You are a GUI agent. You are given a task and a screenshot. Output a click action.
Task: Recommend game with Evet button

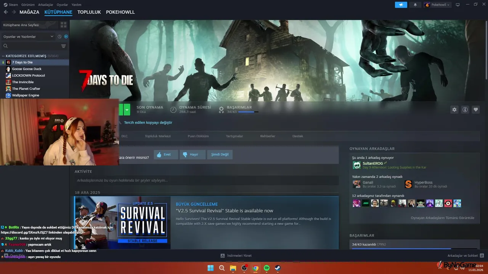166,155
